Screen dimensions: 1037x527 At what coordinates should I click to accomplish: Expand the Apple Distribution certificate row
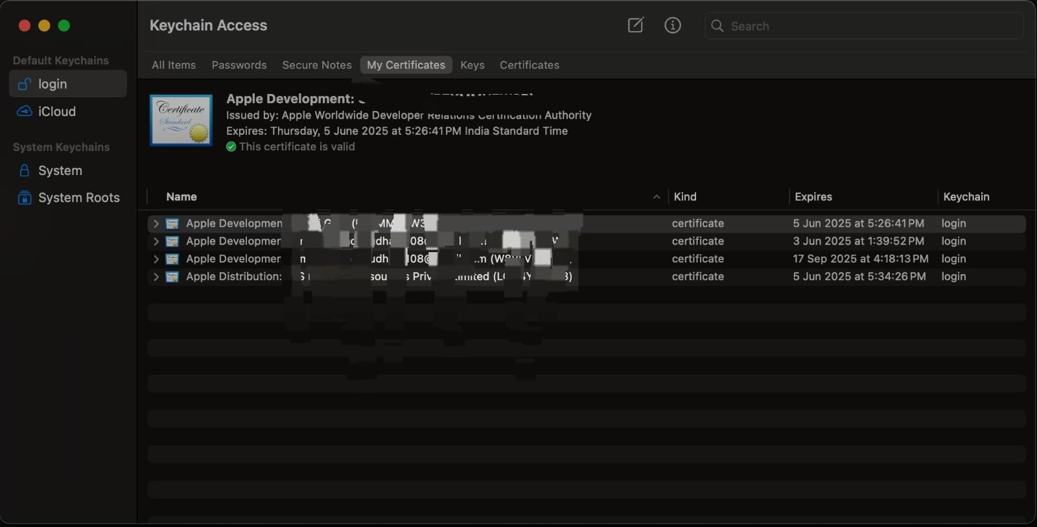tap(156, 277)
